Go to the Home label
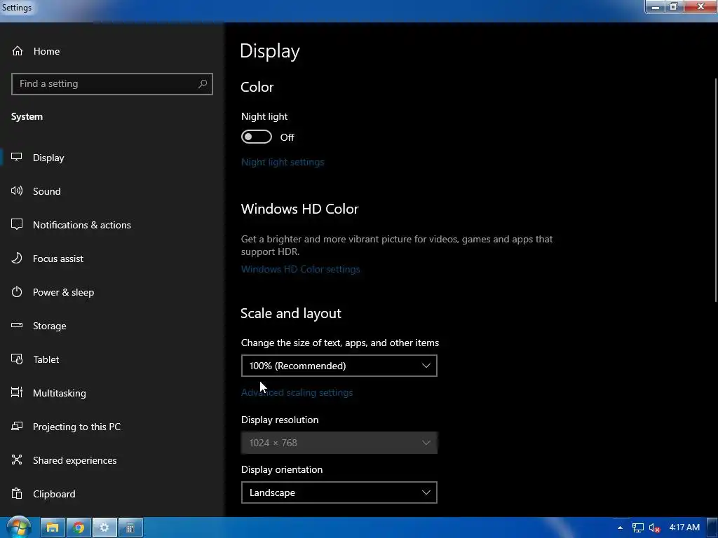Image resolution: width=718 pixels, height=538 pixels. coord(46,51)
